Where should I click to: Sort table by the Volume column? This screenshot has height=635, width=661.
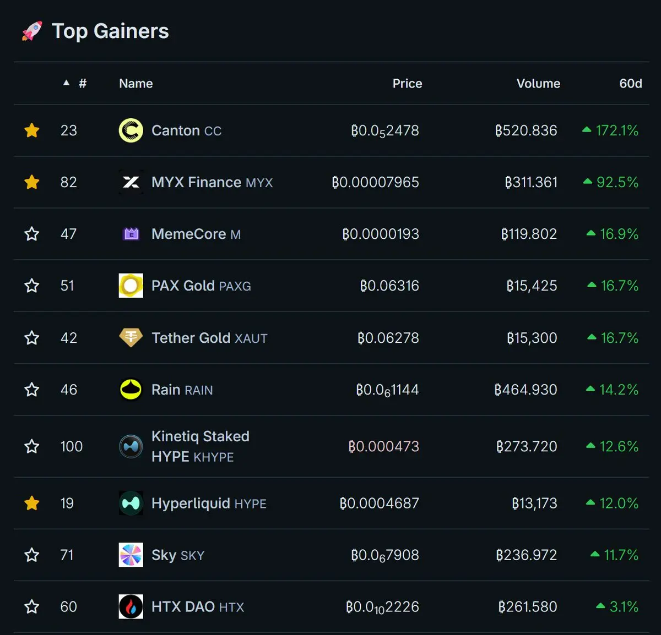pos(538,83)
